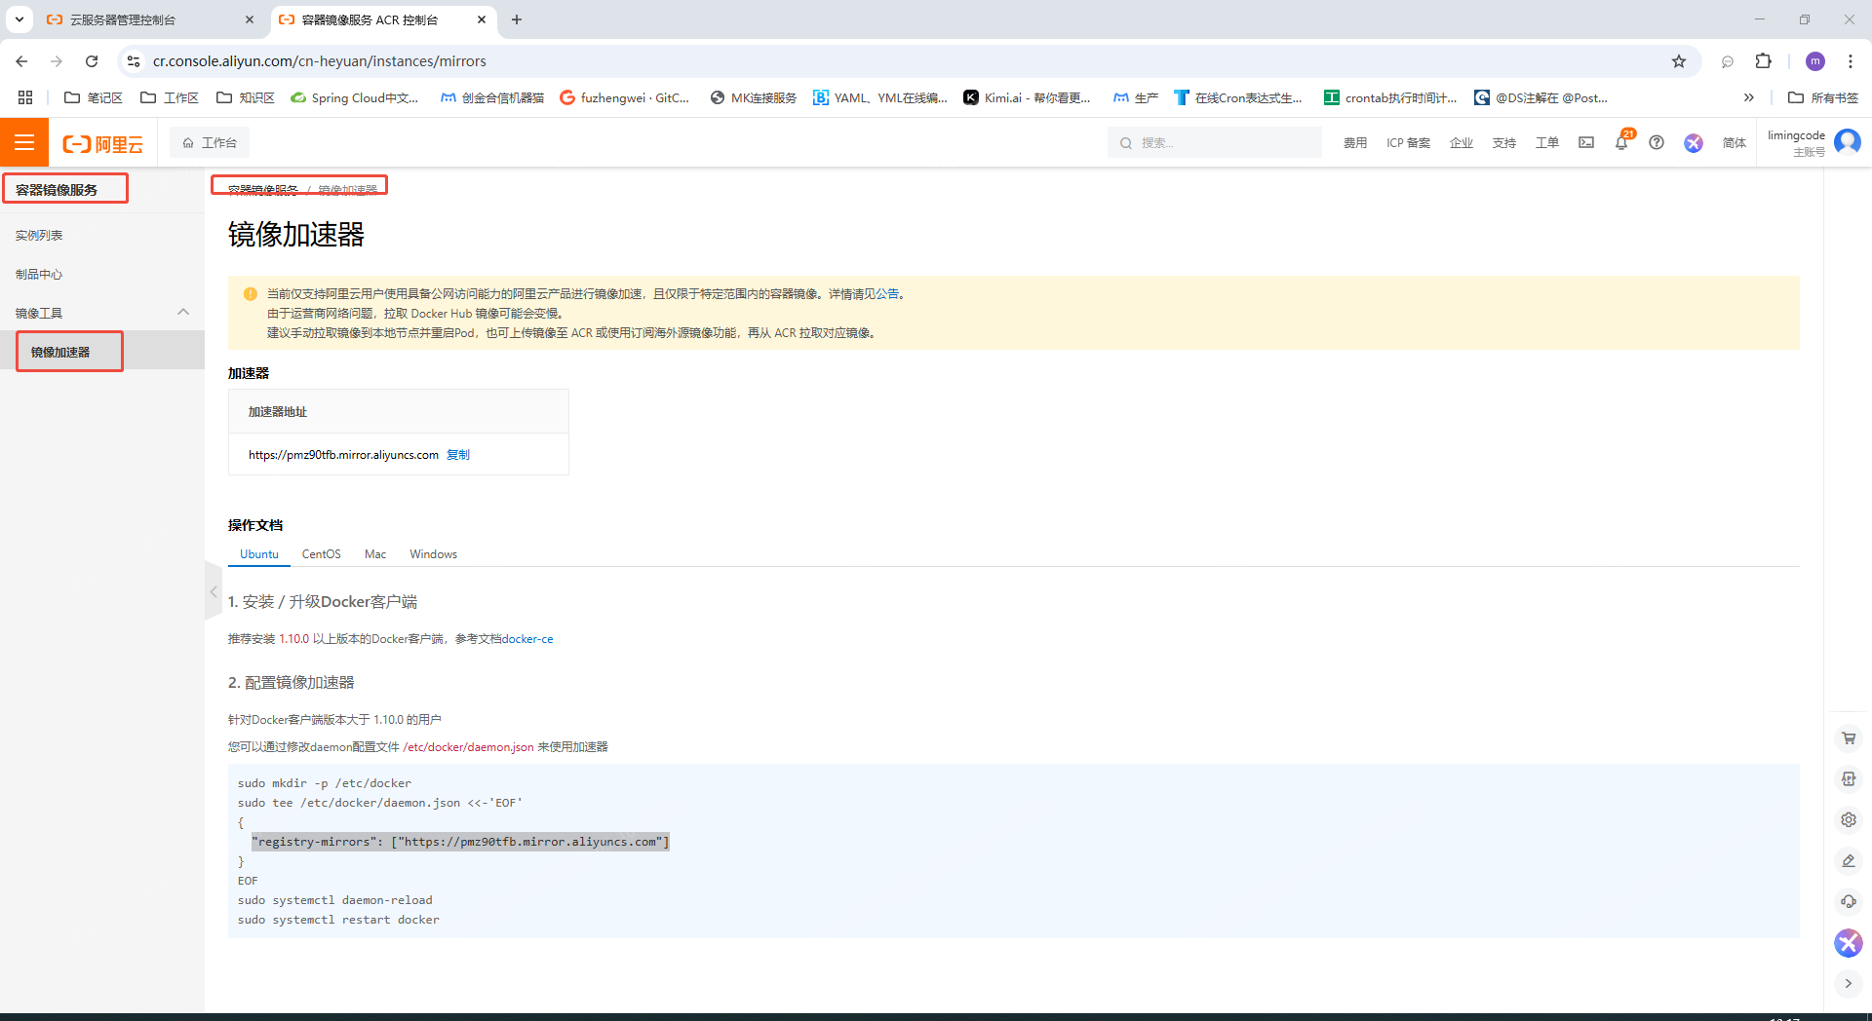The width and height of the screenshot is (1872, 1021).
Task: Copy accelerator address via 复制
Action: [x=458, y=454]
